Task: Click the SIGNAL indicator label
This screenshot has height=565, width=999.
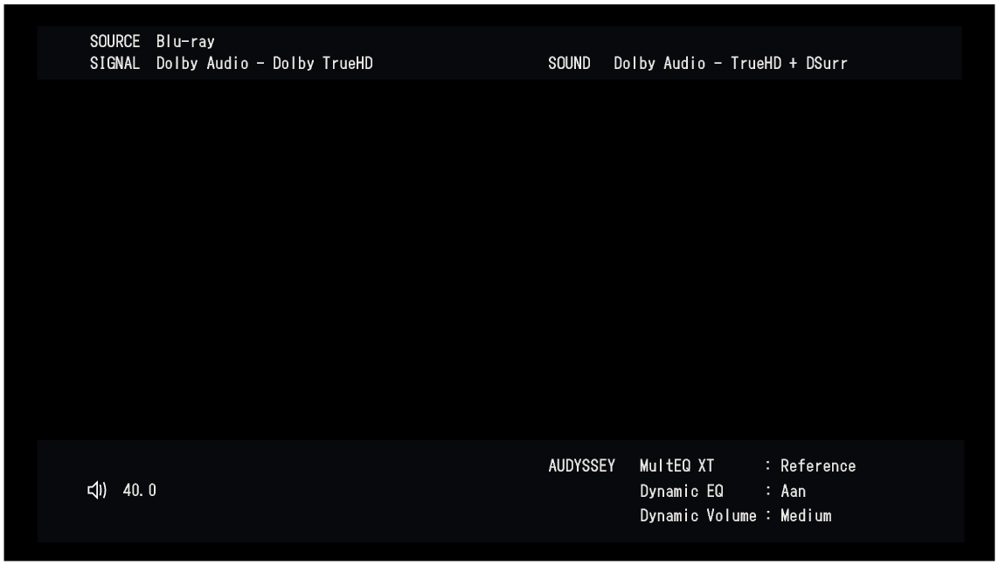Action: click(114, 63)
